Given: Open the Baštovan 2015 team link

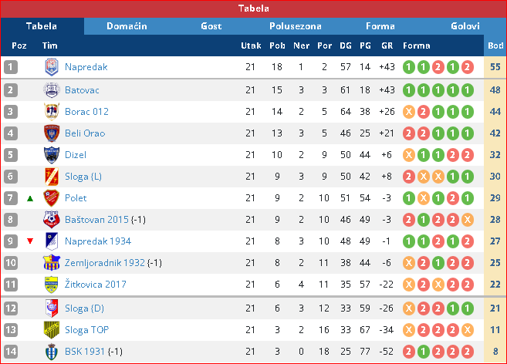Looking at the screenshot, I should point(96,220).
